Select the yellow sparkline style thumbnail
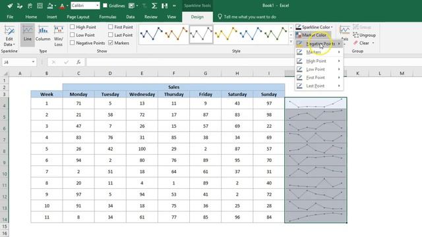422x237 pixels. point(226,34)
